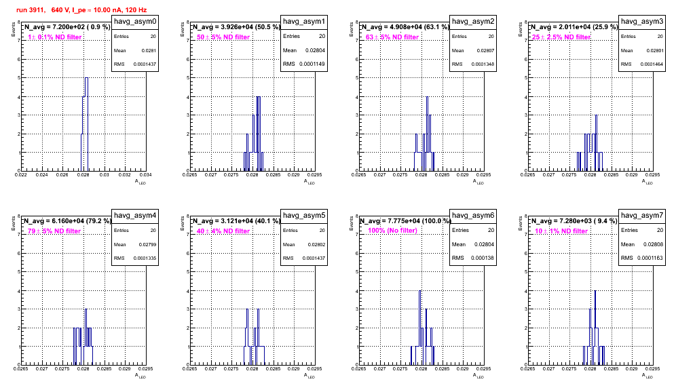Click N_avg = 3.926e+04 label
Screen dimensions: 676x388
pyautogui.click(x=236, y=27)
